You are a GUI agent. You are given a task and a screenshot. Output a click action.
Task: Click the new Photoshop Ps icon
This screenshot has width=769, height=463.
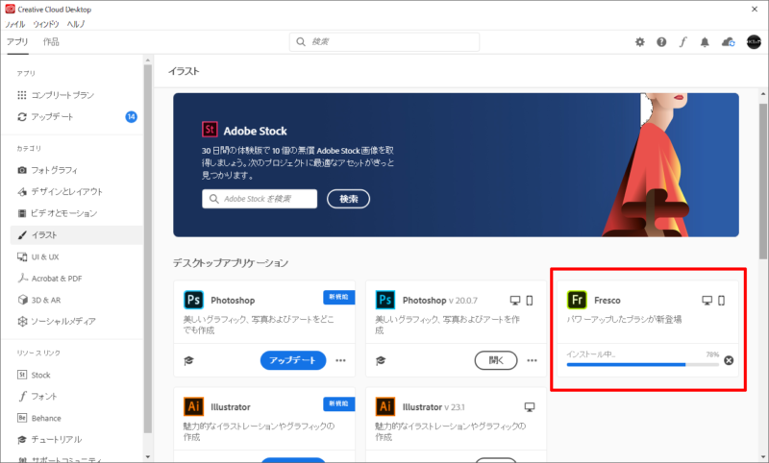click(193, 300)
